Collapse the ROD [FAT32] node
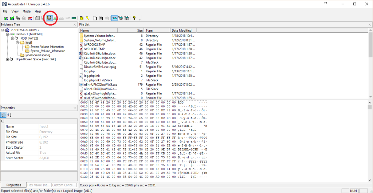This screenshot has width=373, height=193. 12,39
